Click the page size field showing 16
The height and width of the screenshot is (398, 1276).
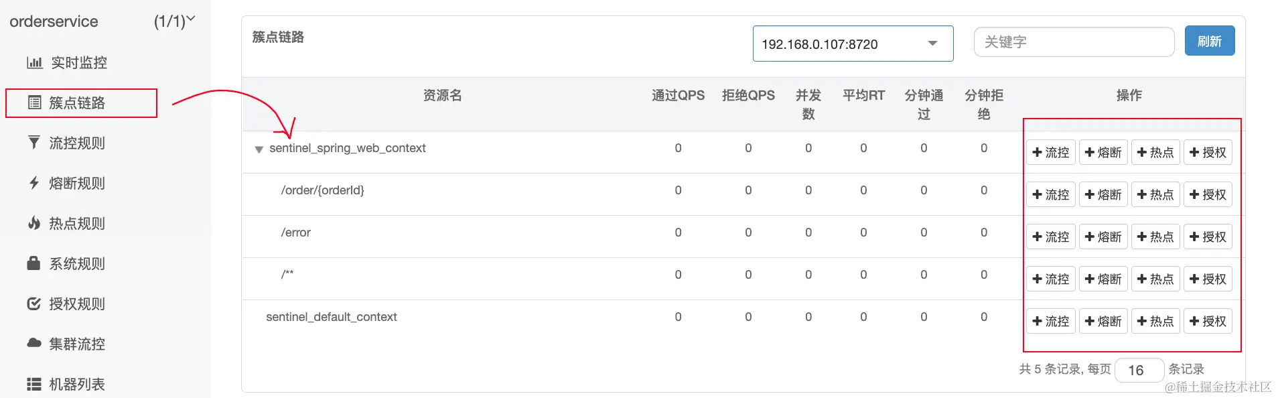point(1139,370)
